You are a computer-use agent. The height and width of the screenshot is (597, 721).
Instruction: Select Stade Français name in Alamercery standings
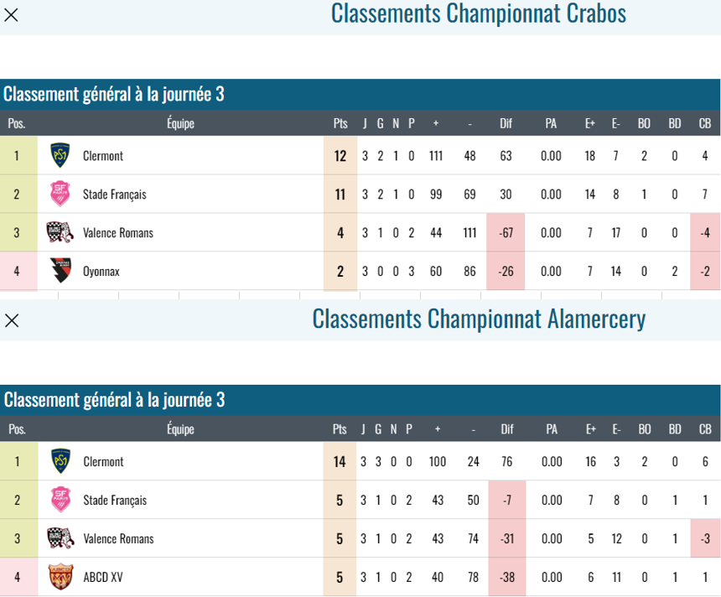tap(115, 500)
